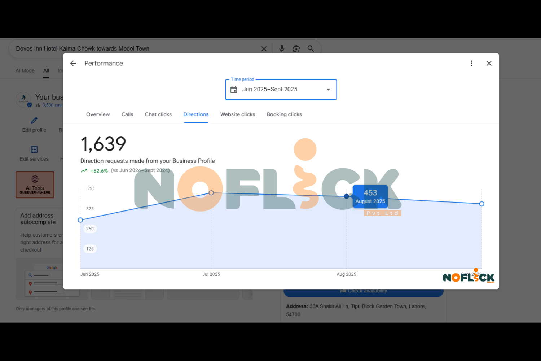
Task: Click the calendar icon in Time period
Action: [x=234, y=90]
